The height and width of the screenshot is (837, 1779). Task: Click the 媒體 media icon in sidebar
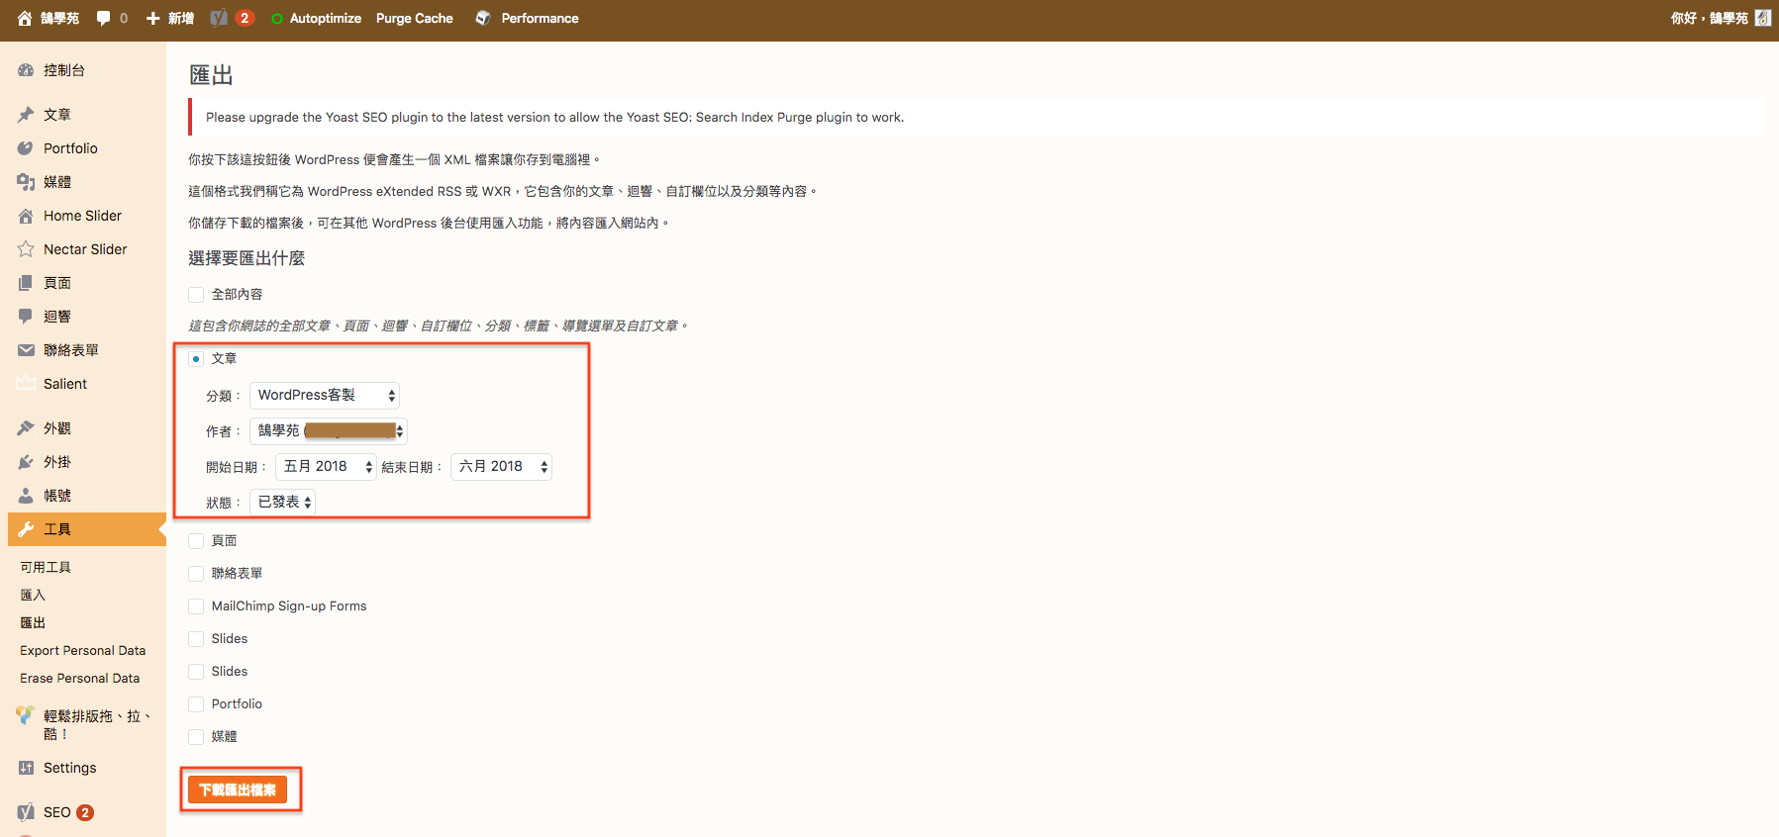coord(26,182)
